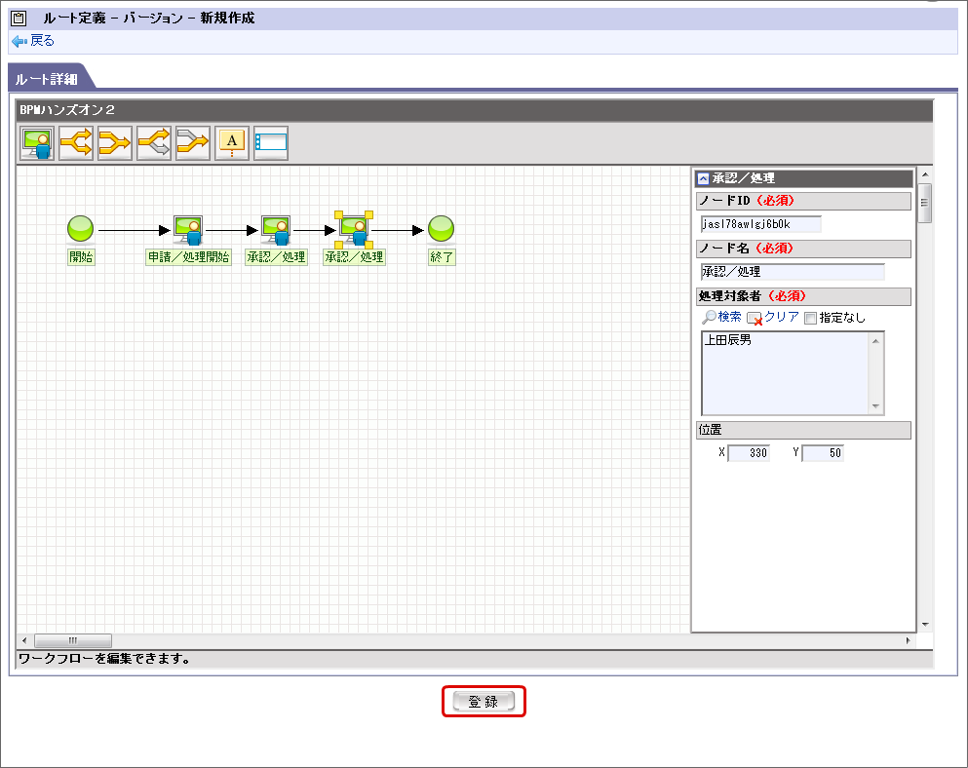The width and height of the screenshot is (968, 768).
Task: Select the gray-yellow conditional join tool
Action: pyautogui.click(x=193, y=143)
